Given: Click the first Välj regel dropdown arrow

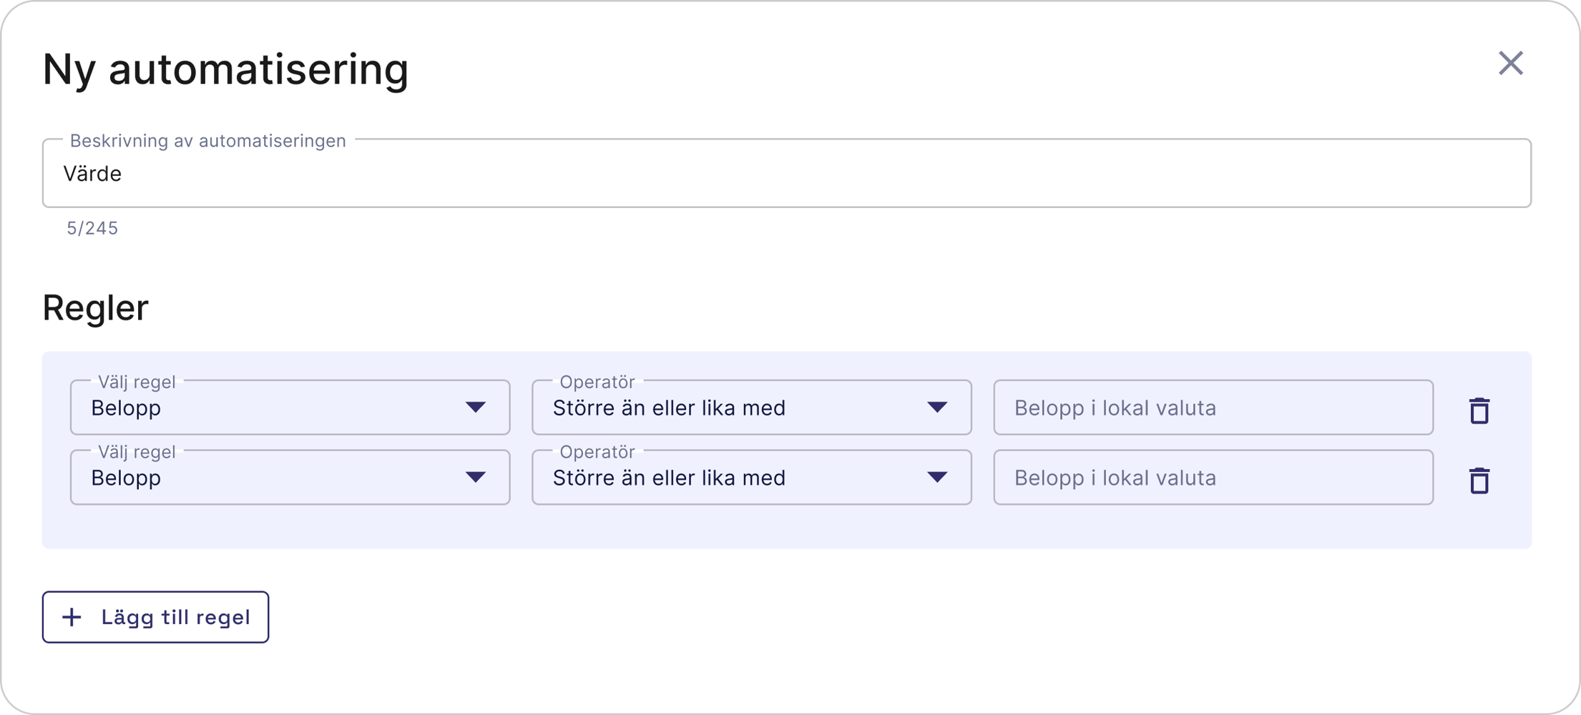Looking at the screenshot, I should (477, 408).
